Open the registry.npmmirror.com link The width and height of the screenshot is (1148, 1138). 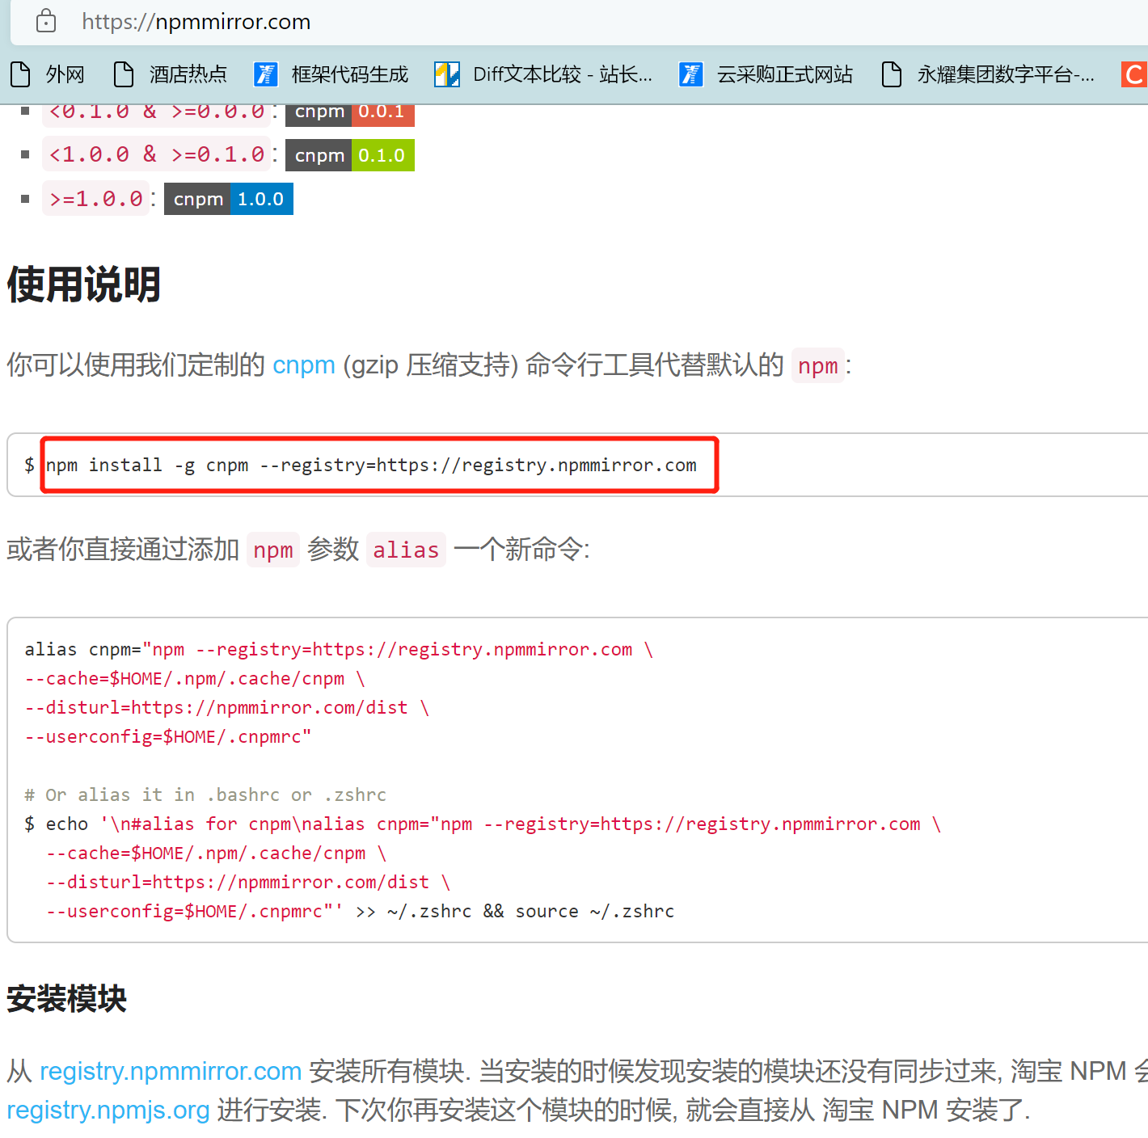171,1071
